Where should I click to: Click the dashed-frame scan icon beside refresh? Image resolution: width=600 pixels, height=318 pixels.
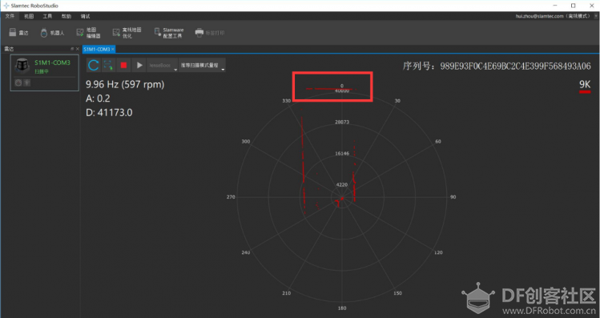108,65
